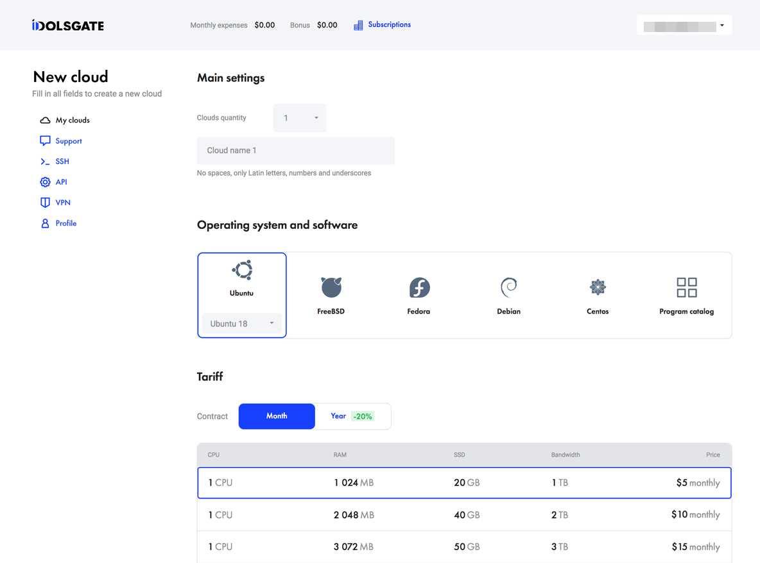The height and width of the screenshot is (563, 760).
Task: Click the Bandwidth column header
Action: pos(566,455)
